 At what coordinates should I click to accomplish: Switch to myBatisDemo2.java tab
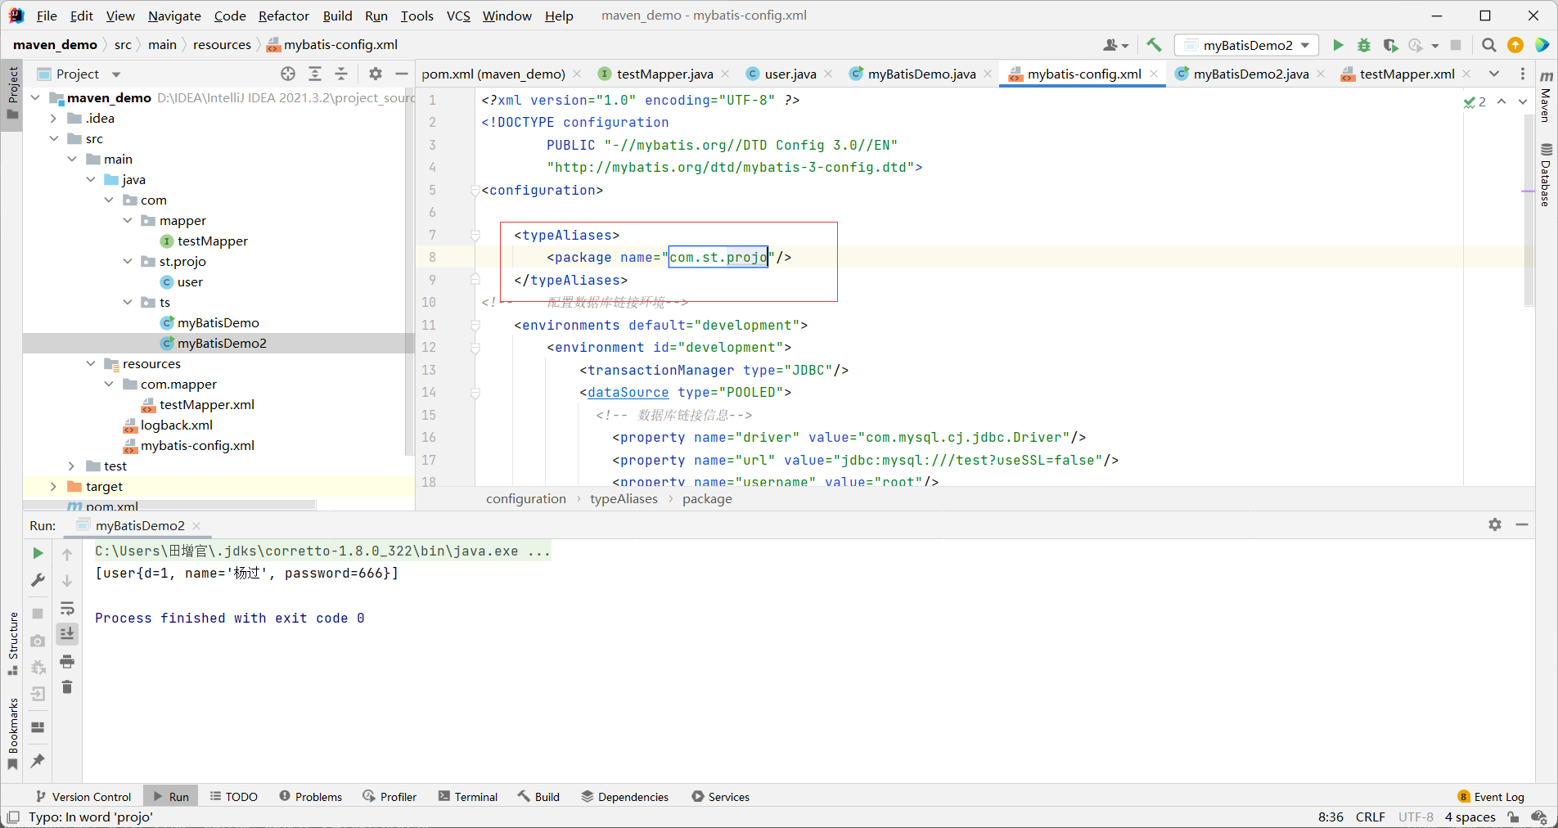coord(1250,74)
